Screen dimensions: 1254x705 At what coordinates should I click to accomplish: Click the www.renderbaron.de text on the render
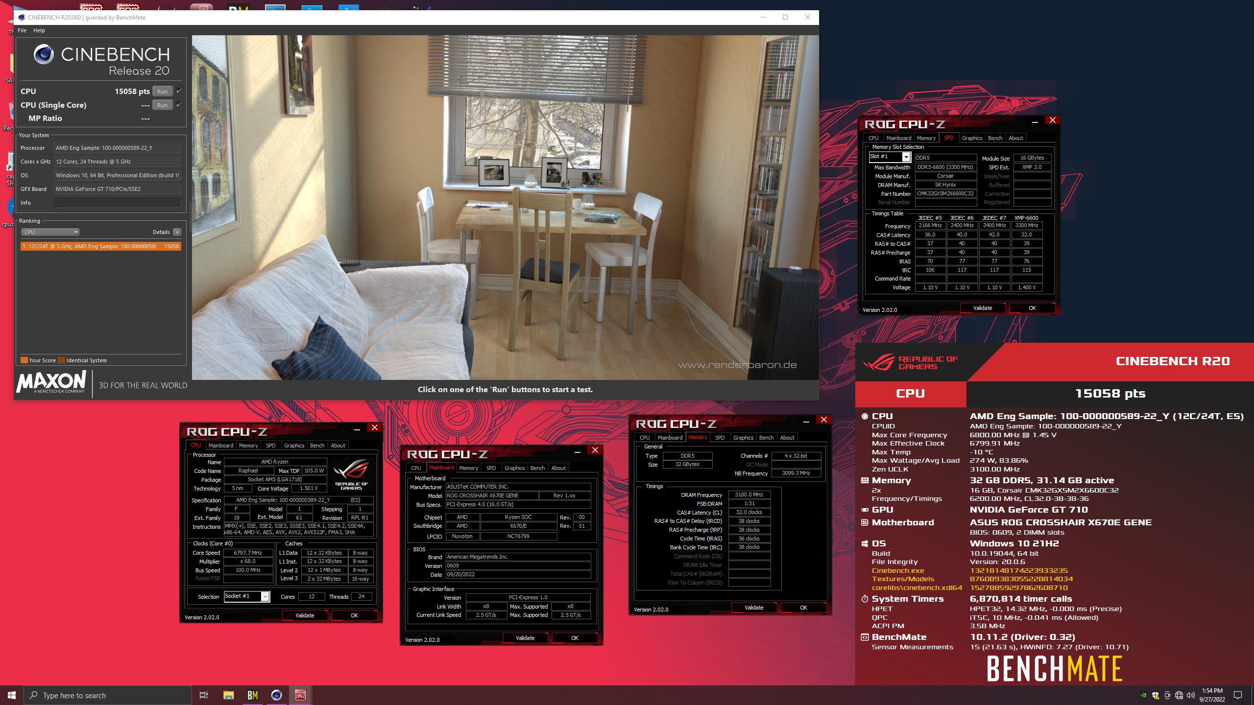pos(737,365)
